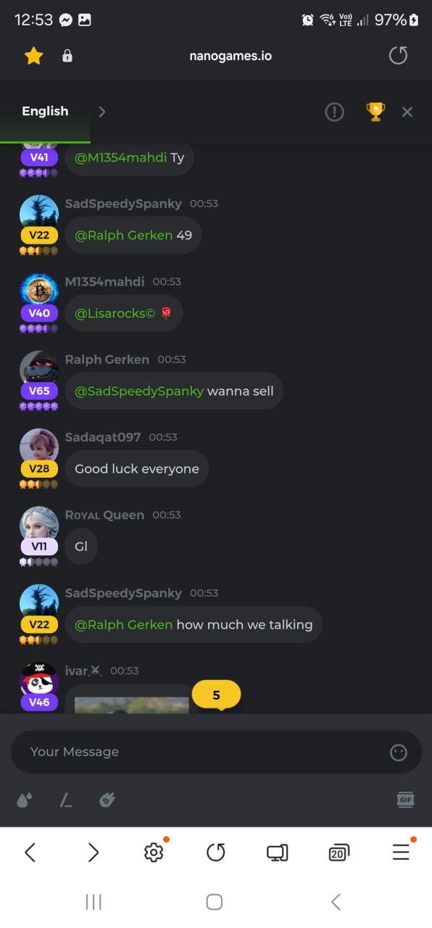Close the chat panel with X
432x928 pixels.
407,112
